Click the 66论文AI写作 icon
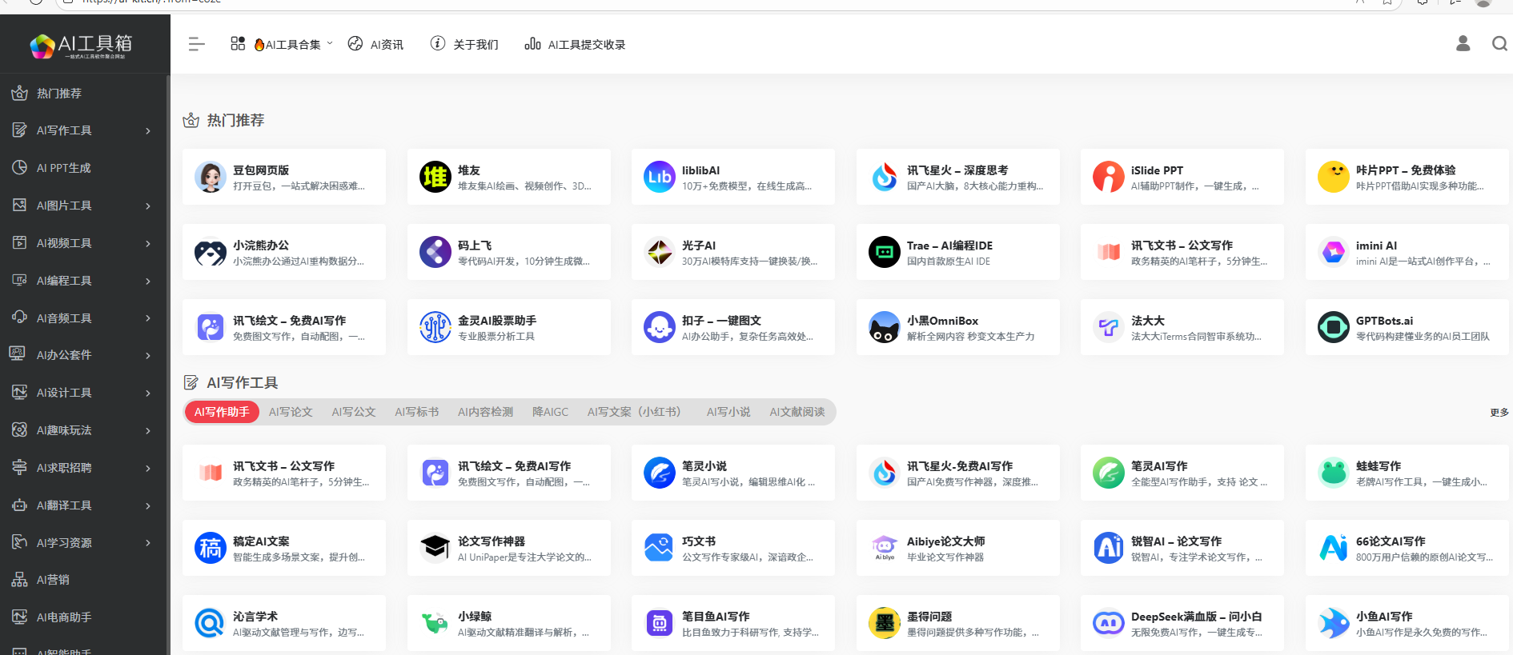This screenshot has width=1513, height=655. (x=1334, y=548)
